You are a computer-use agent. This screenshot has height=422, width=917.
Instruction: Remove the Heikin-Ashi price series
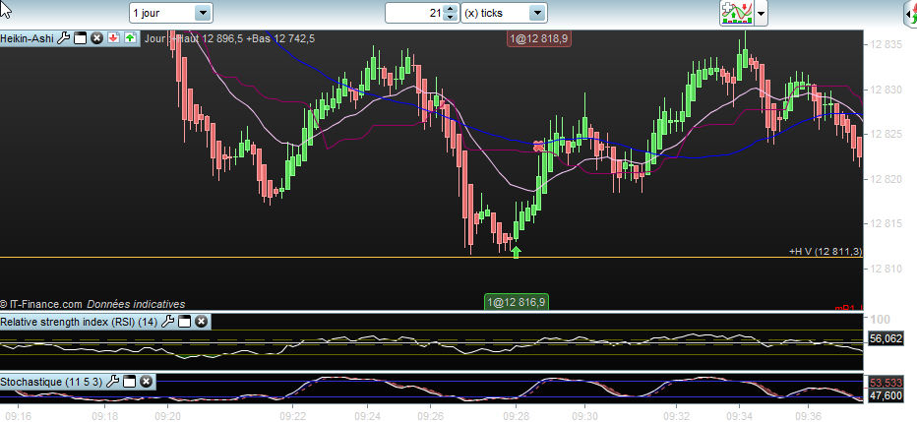click(97, 38)
